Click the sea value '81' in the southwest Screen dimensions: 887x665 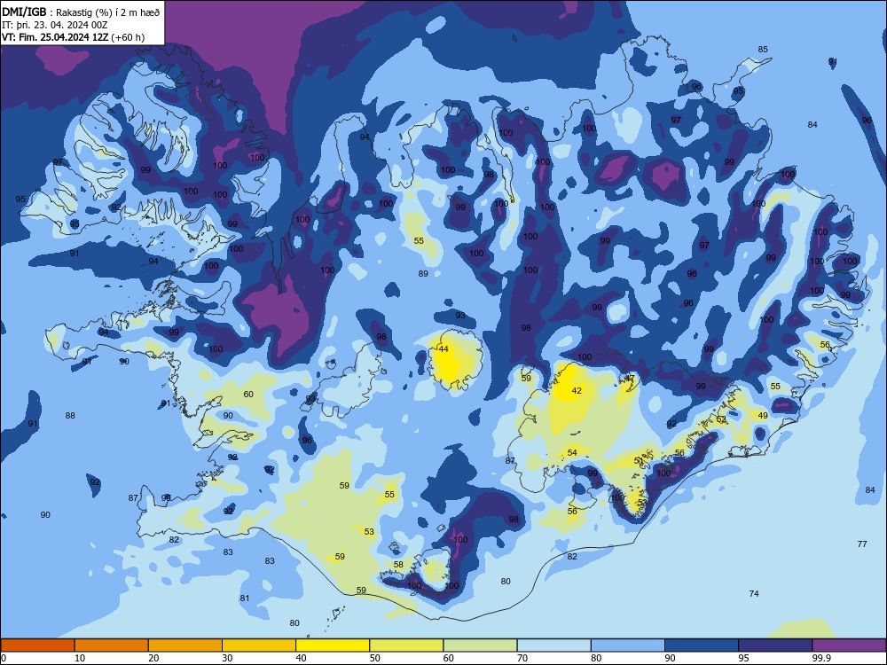point(245,598)
